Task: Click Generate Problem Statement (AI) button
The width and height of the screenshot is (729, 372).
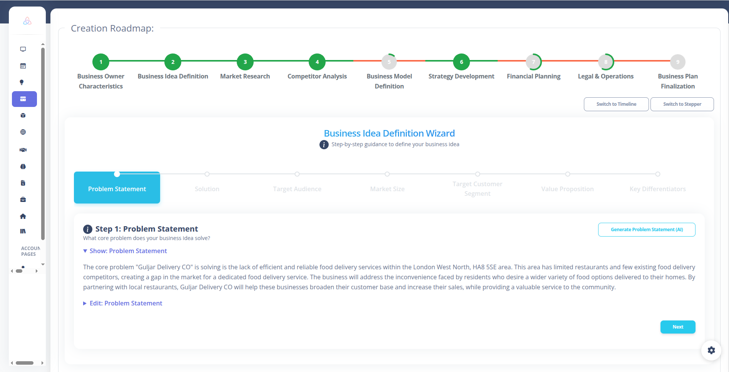Action: [647, 230]
